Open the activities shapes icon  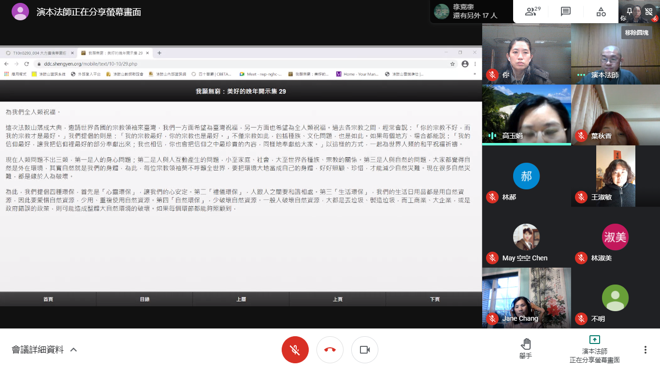[x=601, y=12]
